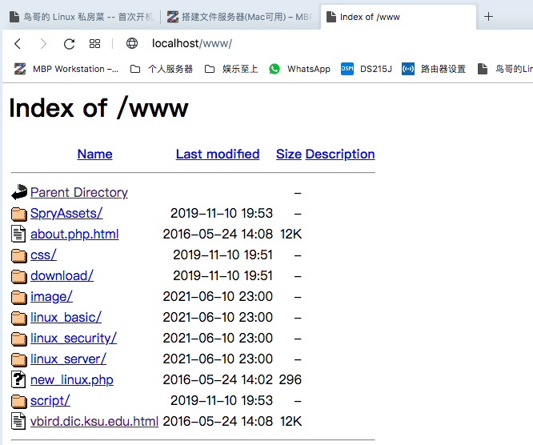Click the 12K size of about.php.html

tap(291, 235)
